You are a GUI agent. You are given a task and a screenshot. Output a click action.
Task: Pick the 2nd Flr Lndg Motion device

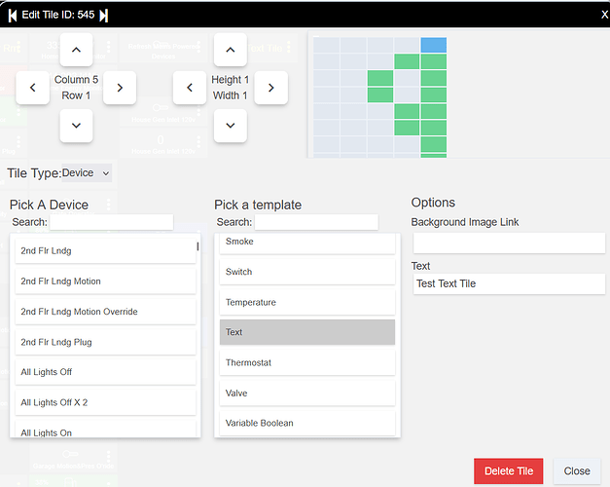[105, 281]
